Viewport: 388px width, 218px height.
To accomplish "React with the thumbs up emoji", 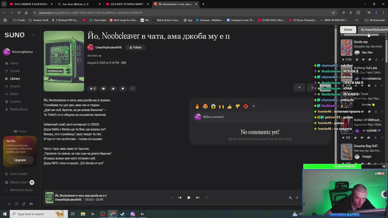I will [x=229, y=106].
